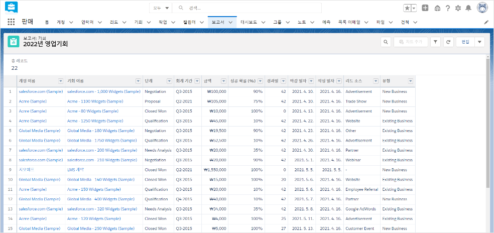Viewport: 494px width, 233px height.
Task: Click the ₩1,550,000 amount cell
Action: [x=215, y=170]
